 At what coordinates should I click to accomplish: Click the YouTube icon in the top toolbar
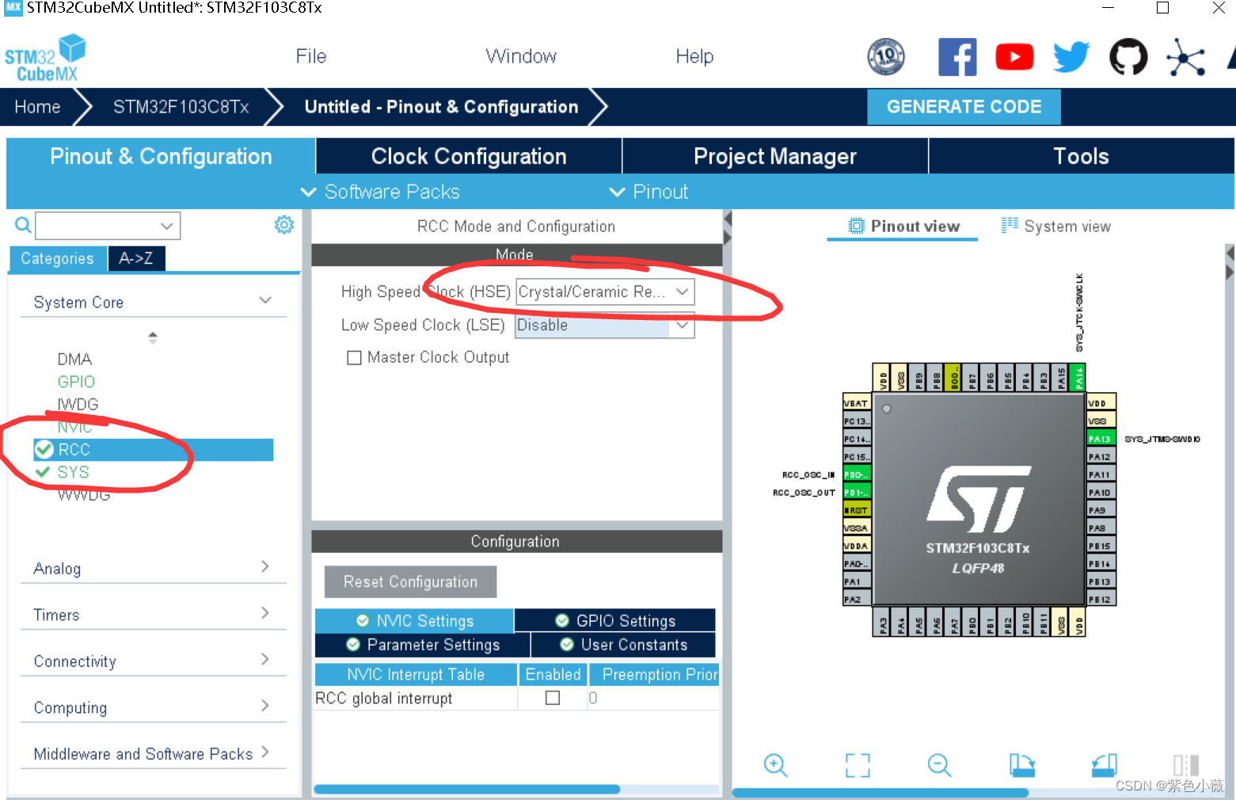(1014, 56)
